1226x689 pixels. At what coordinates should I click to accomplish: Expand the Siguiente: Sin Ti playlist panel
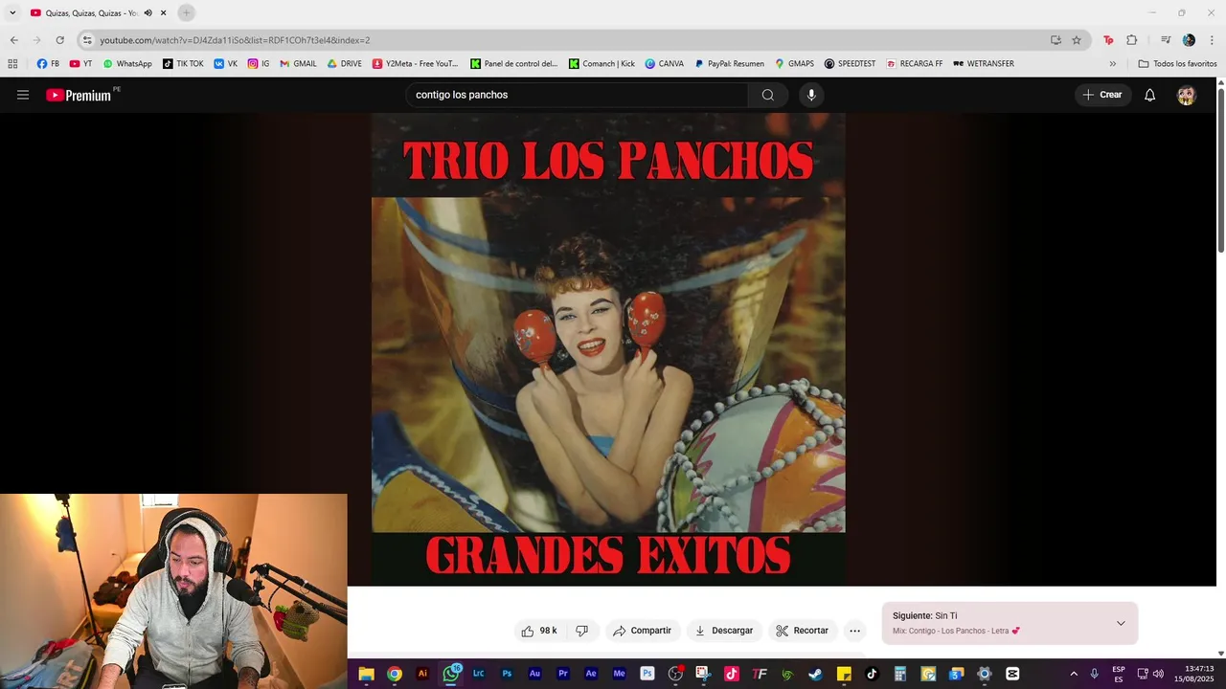[x=1121, y=623]
